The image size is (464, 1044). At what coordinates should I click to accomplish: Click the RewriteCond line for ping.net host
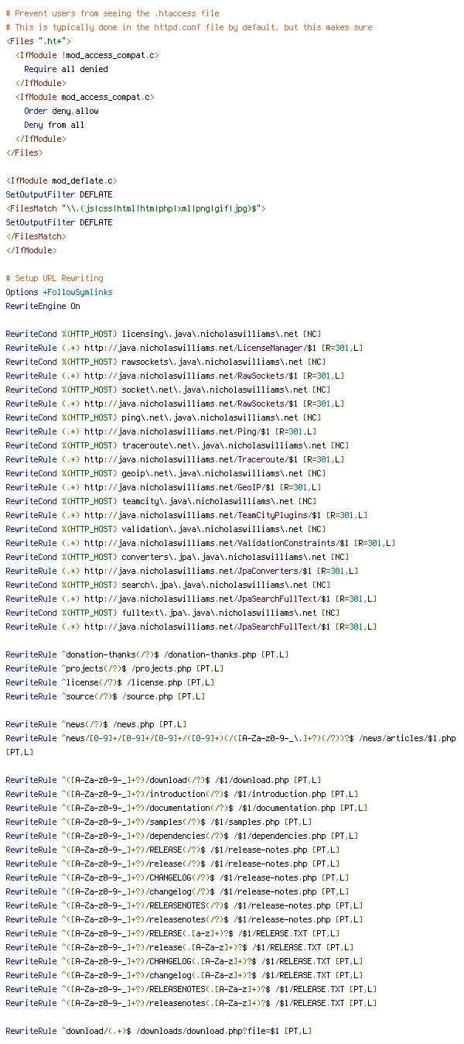coord(163,417)
